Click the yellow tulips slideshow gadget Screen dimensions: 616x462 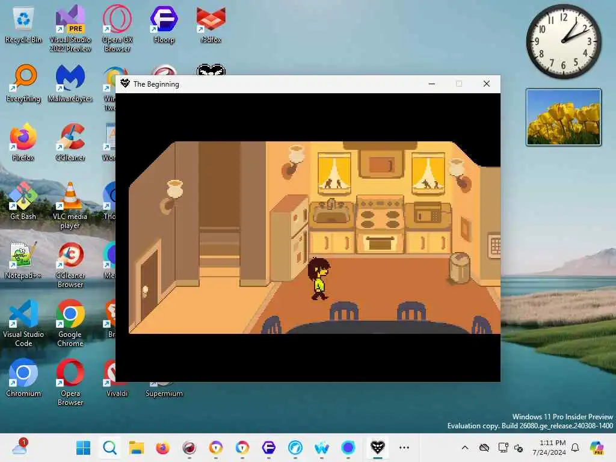coord(563,117)
